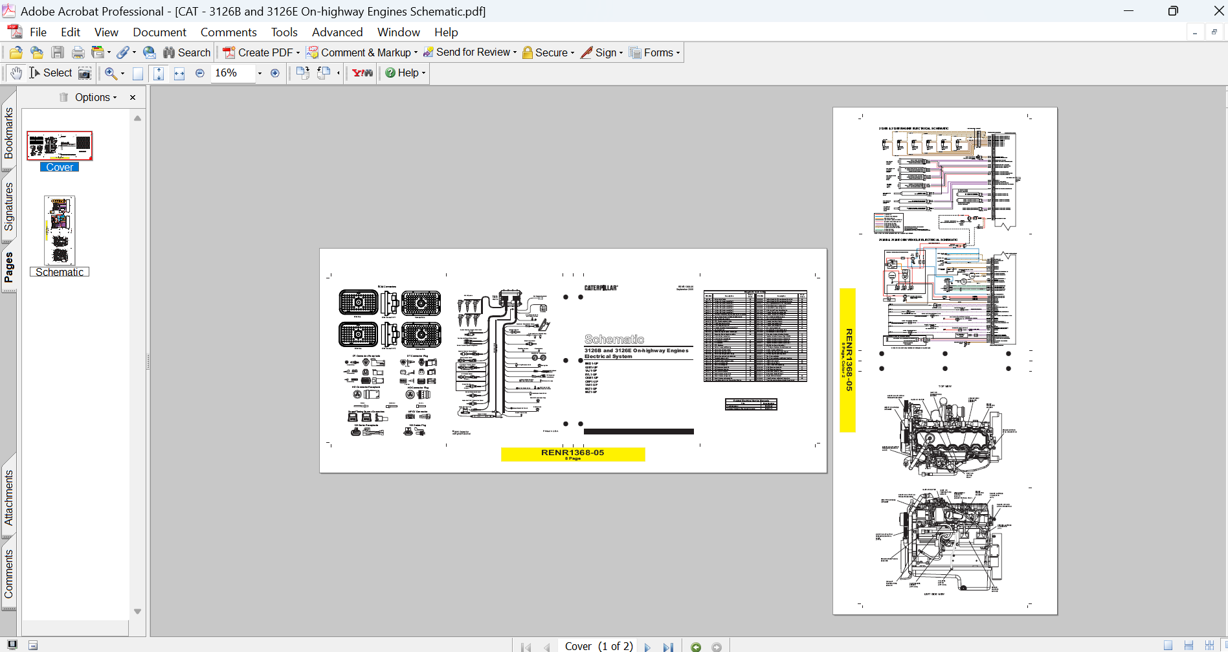Switch to Continuous page layout in status bar
This screenshot has height=652, width=1228.
tap(1189, 646)
